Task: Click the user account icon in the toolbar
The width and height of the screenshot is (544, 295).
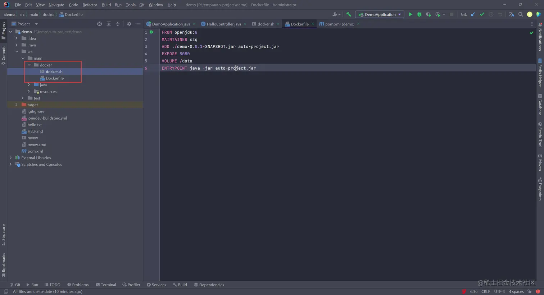Action: (x=336, y=14)
